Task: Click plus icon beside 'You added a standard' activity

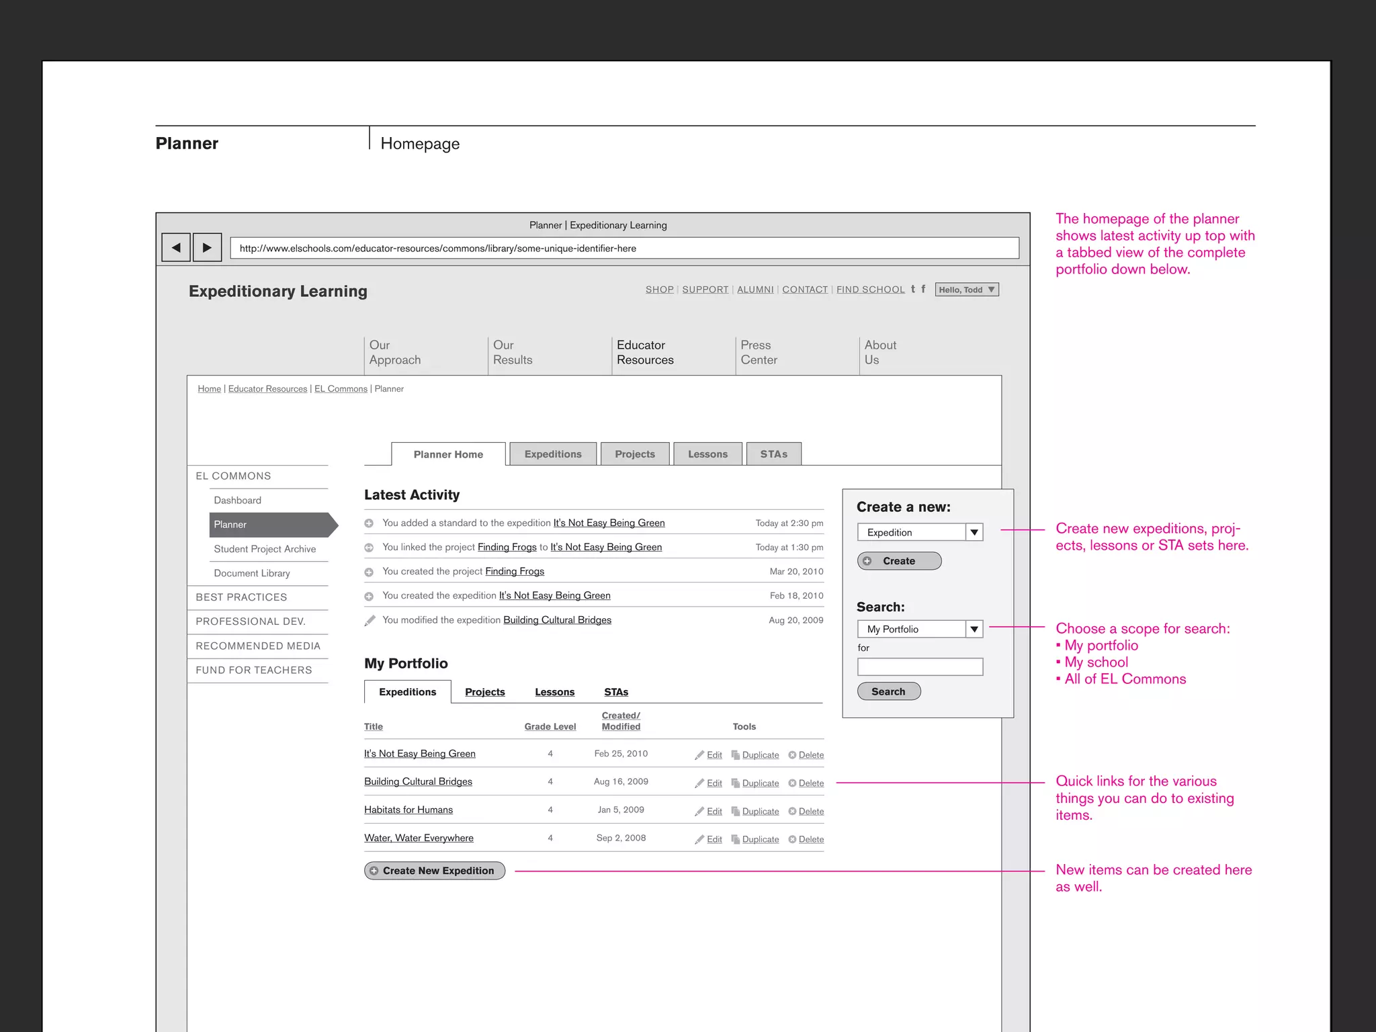Action: [x=369, y=523]
